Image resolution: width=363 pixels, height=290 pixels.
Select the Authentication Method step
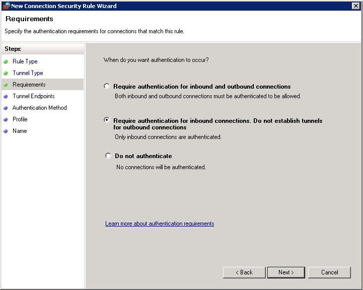coord(40,108)
